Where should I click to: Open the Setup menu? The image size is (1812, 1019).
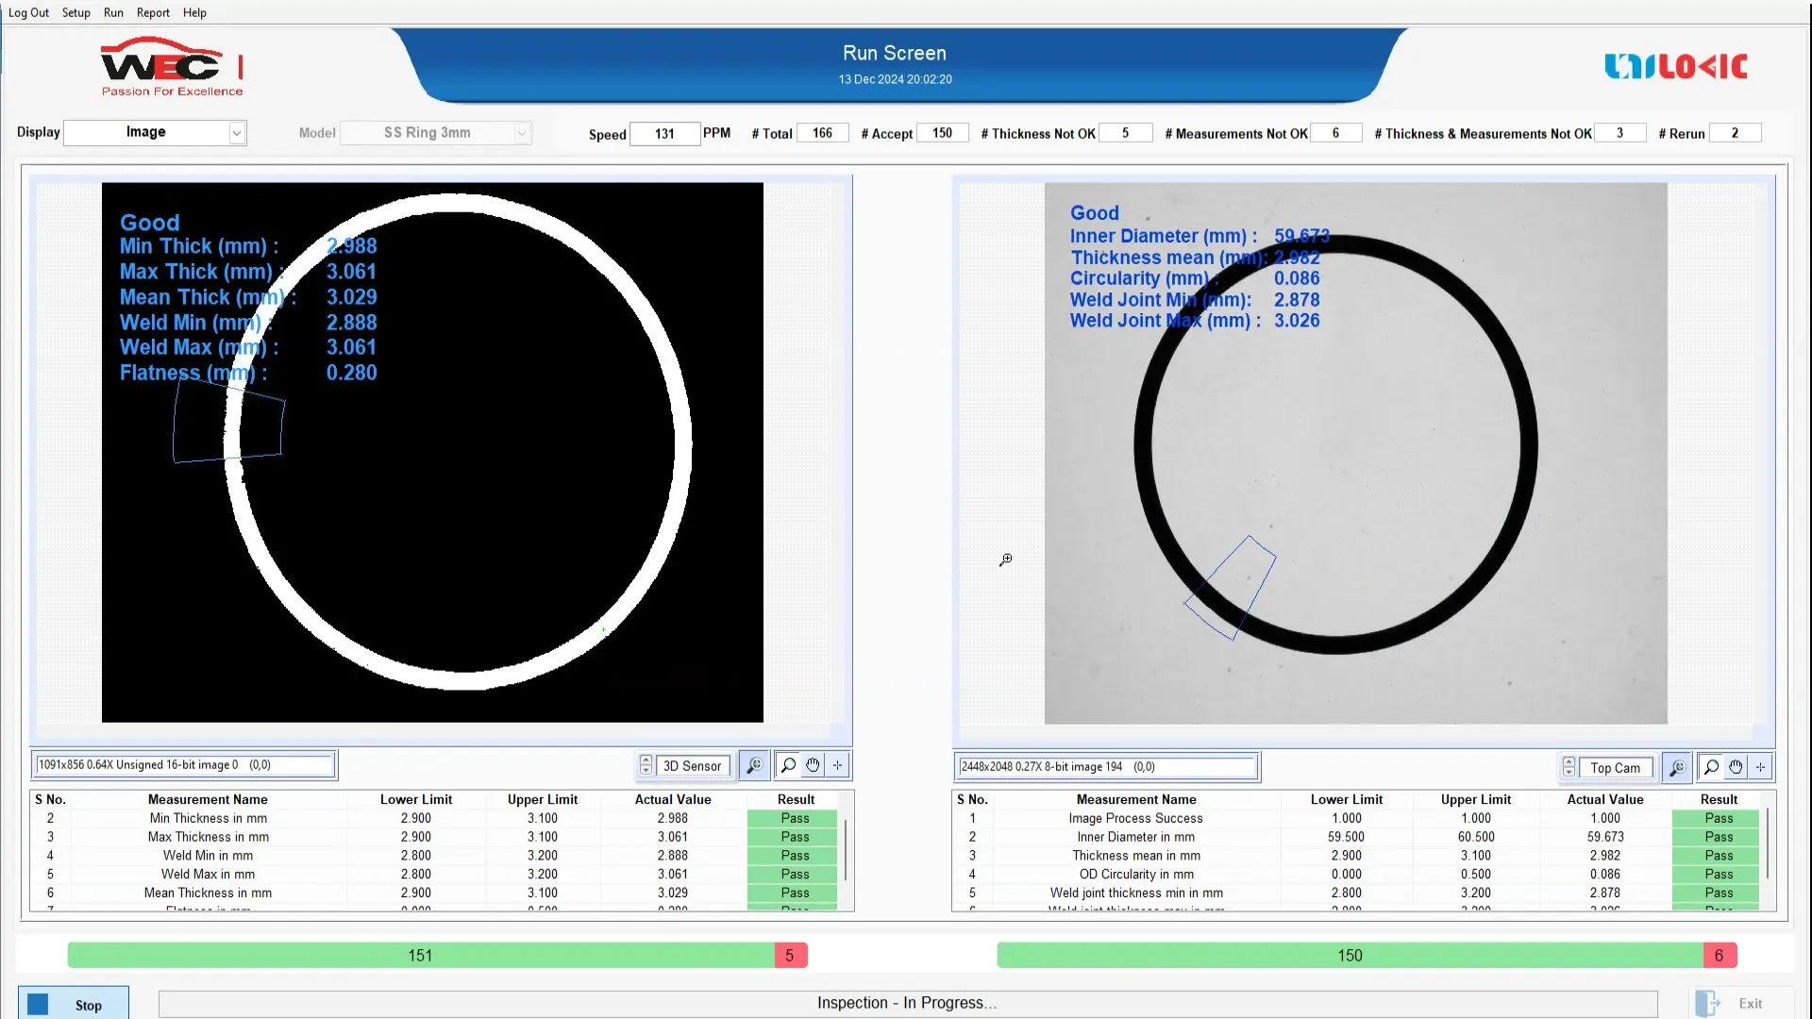click(x=76, y=12)
